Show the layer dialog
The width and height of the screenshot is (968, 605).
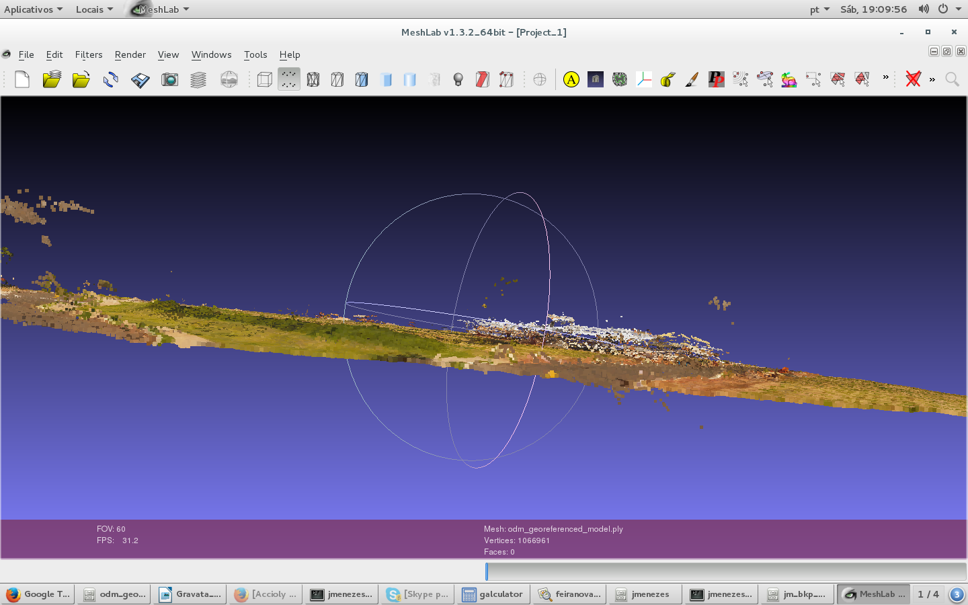(x=198, y=79)
